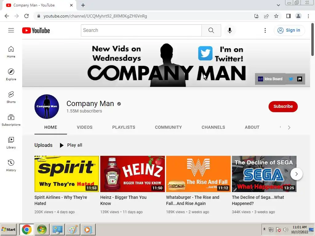315x236 pixels.
Task: Click the browser address bar URL
Action: tap(95, 16)
